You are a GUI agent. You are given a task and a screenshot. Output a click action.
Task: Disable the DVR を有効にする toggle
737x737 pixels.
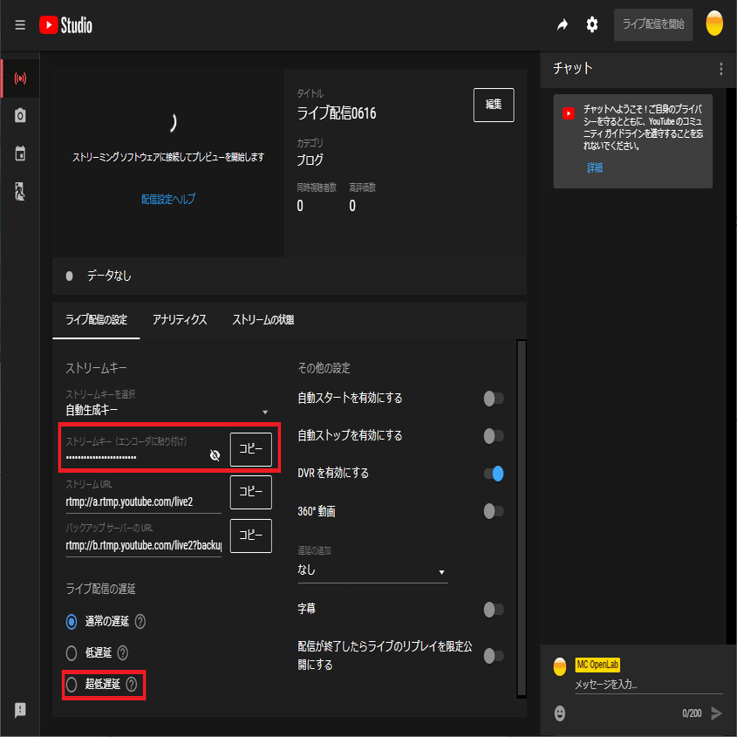493,474
